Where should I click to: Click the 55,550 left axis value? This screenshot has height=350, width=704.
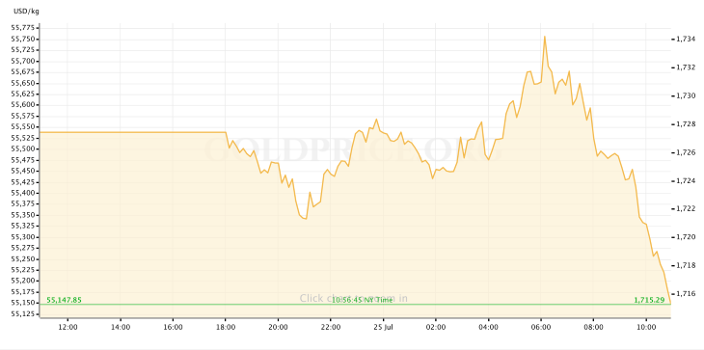tap(24, 127)
